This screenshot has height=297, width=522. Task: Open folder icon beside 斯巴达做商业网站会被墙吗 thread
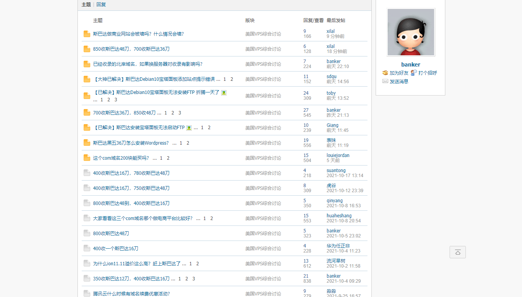(x=87, y=34)
